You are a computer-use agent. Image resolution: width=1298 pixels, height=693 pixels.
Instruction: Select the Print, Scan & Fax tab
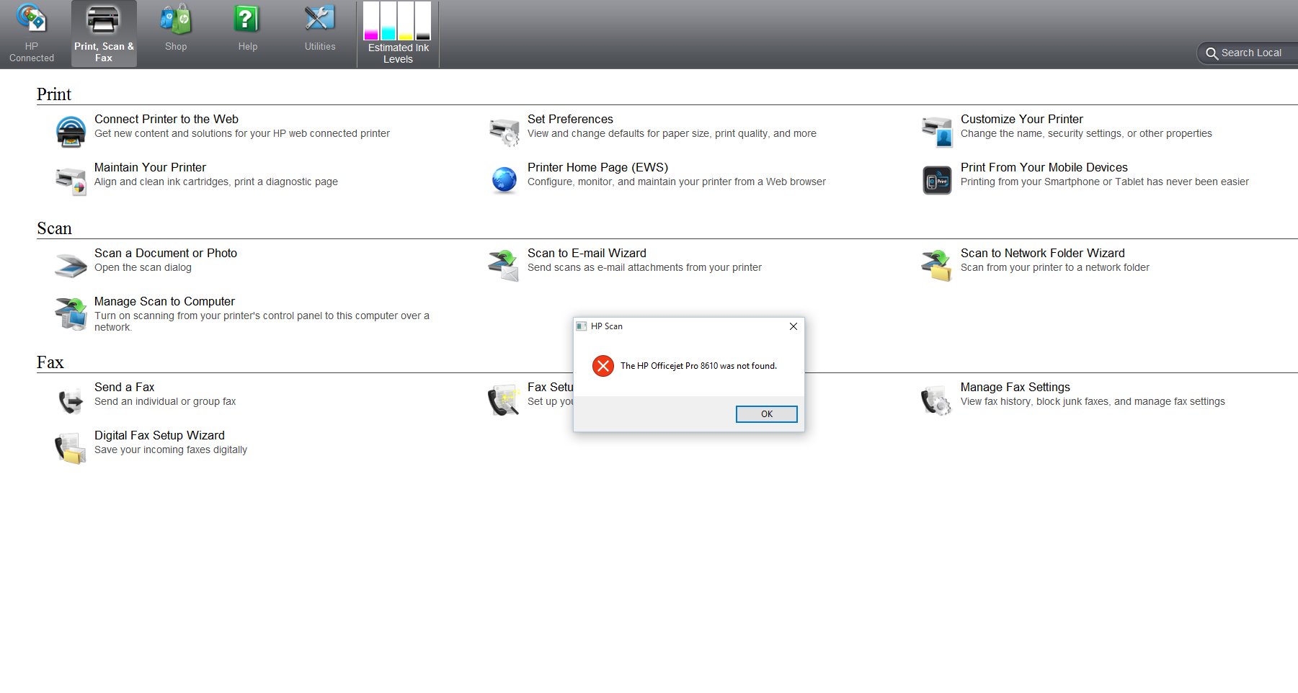coord(104,34)
